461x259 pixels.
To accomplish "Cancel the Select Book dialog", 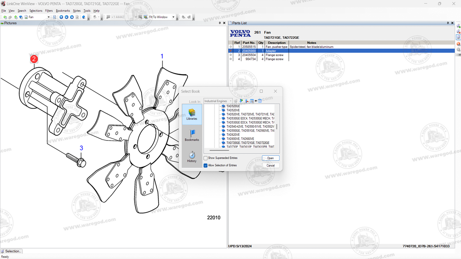I will tap(270, 165).
